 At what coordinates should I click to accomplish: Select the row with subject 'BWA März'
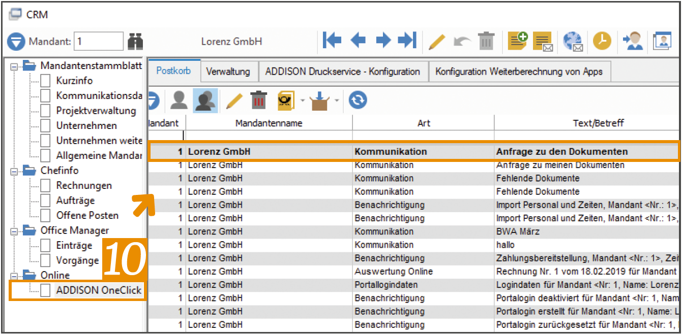point(413,231)
